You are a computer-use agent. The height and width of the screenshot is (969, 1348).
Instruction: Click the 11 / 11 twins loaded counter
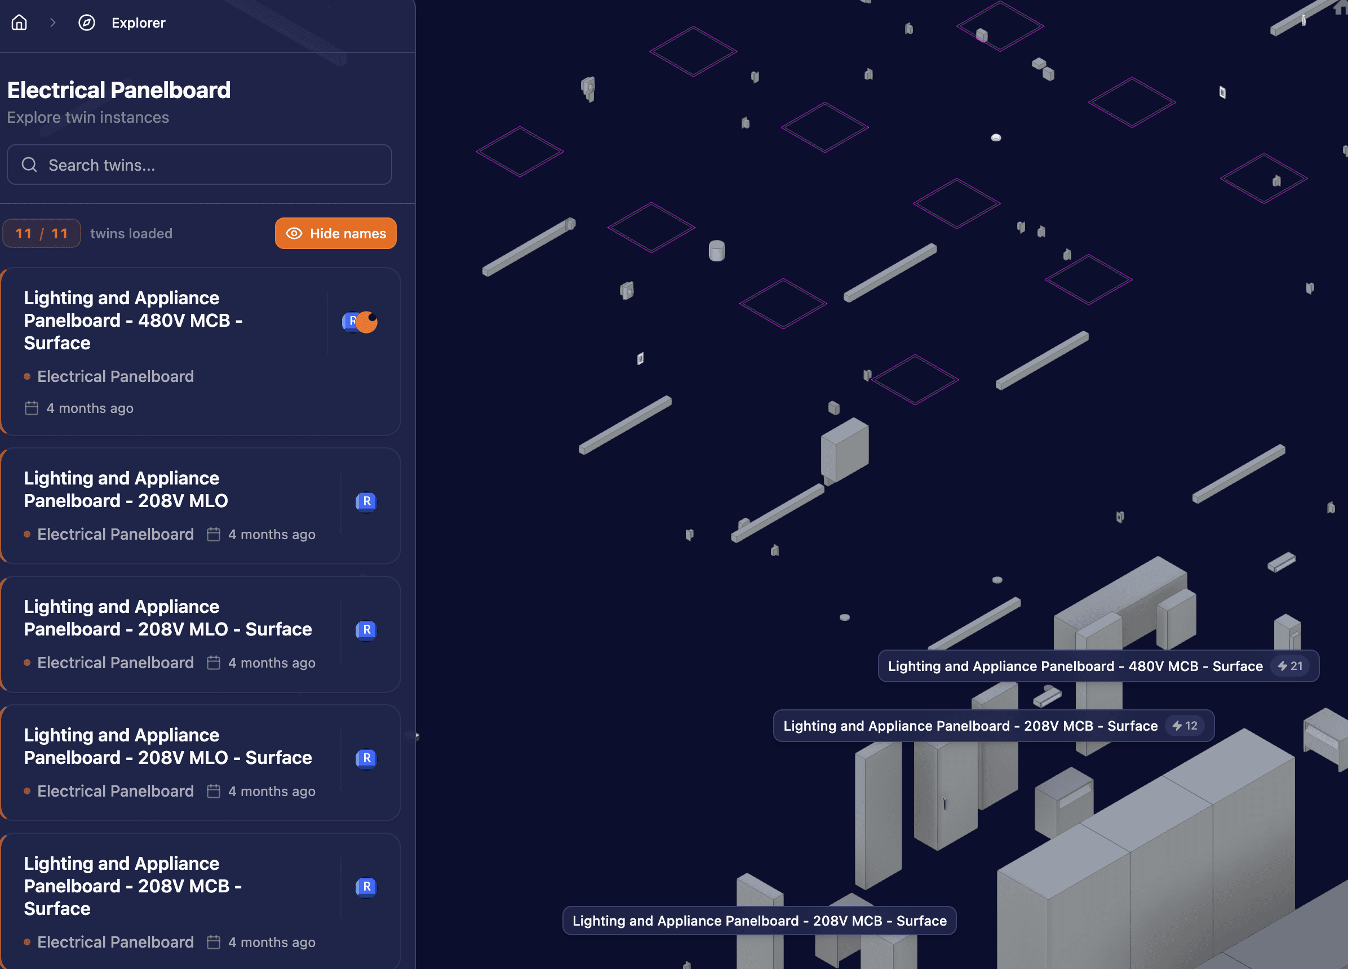point(42,233)
